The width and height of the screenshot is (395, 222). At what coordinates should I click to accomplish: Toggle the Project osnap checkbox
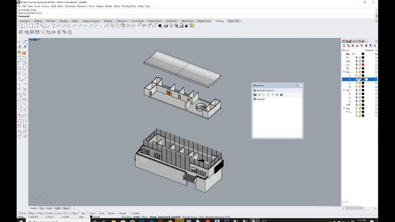click(x=118, y=213)
